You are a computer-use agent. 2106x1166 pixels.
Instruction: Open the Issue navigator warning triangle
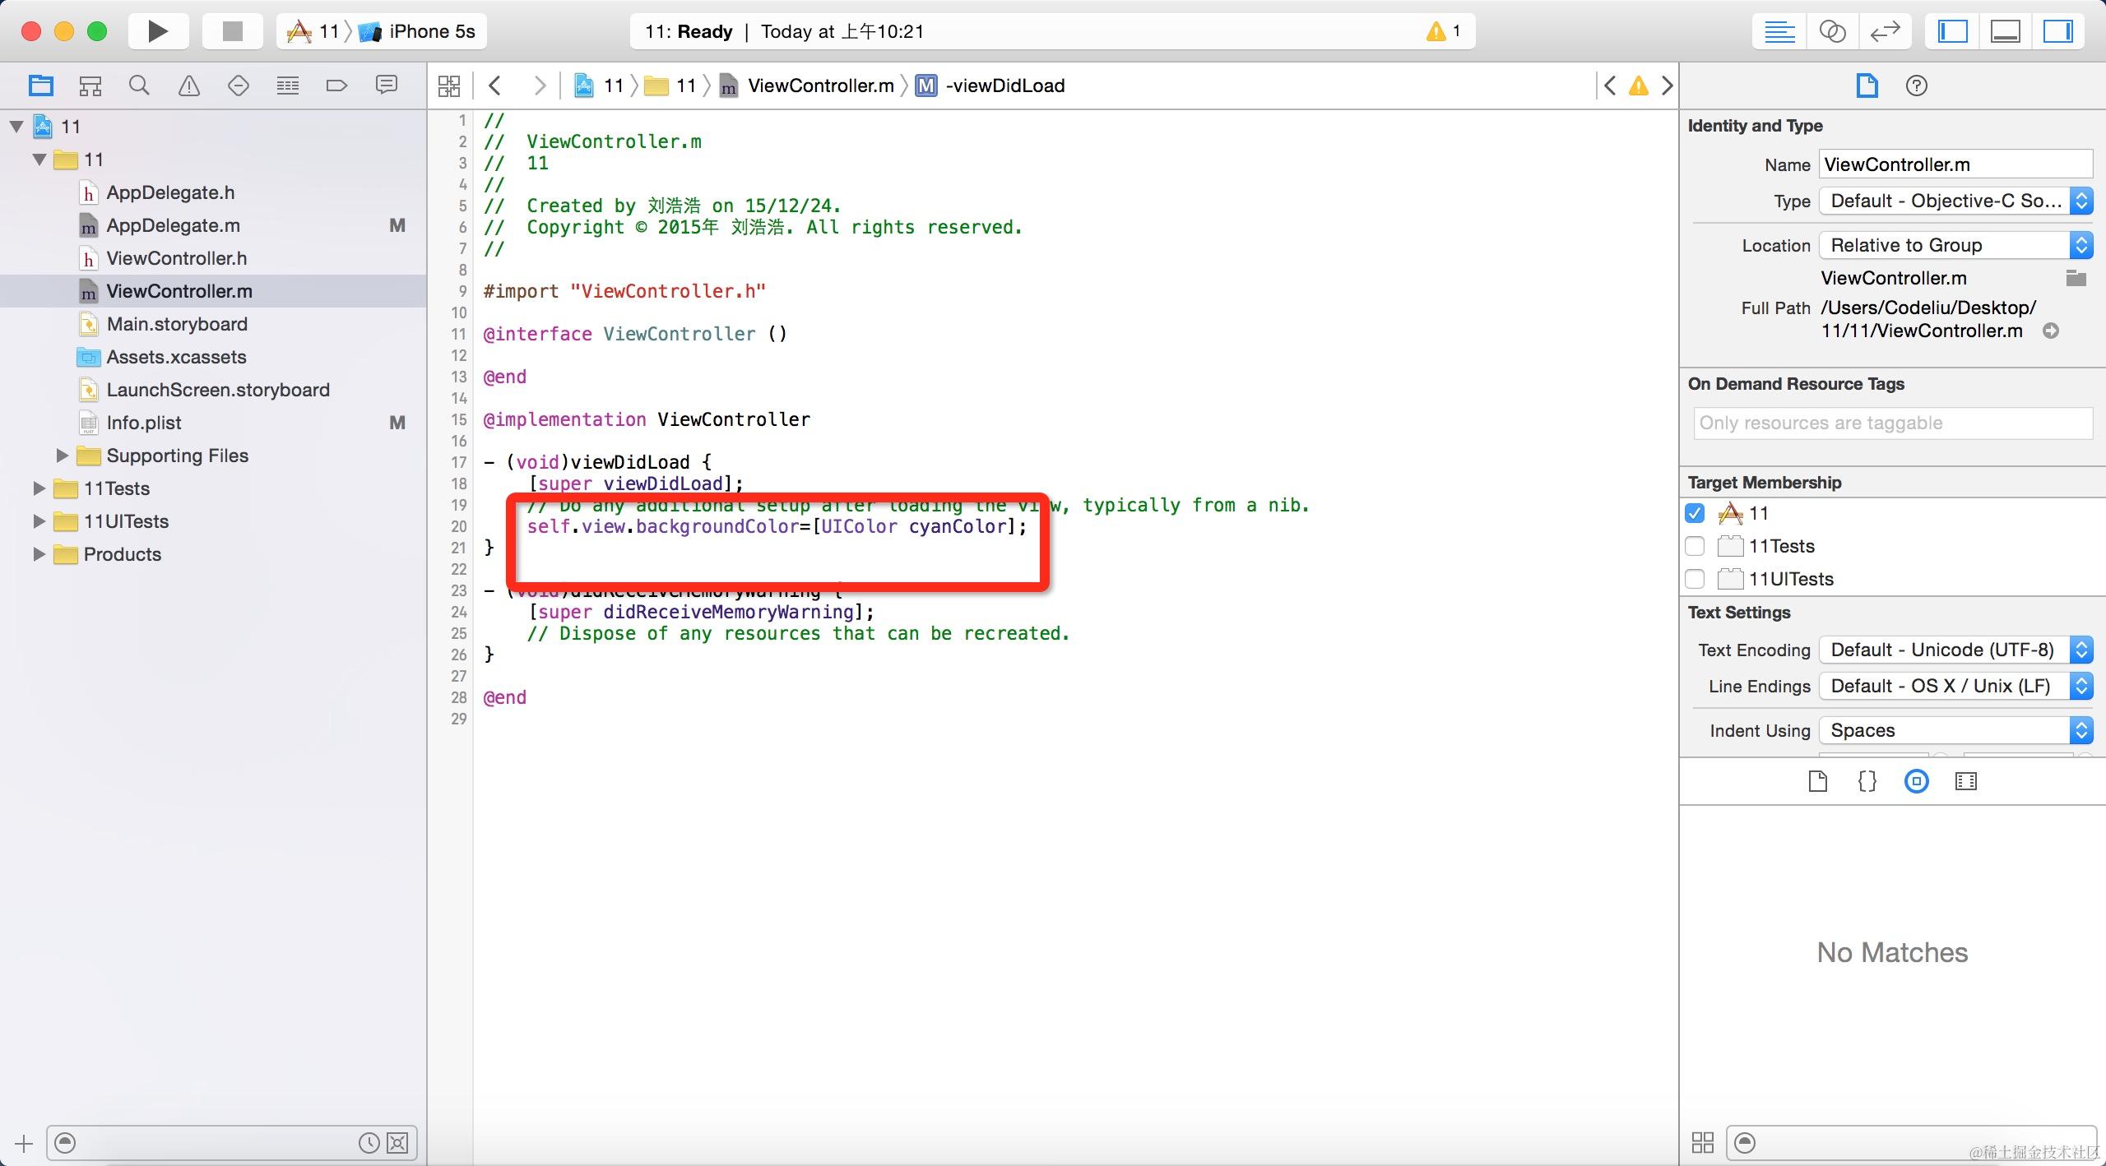[x=189, y=86]
